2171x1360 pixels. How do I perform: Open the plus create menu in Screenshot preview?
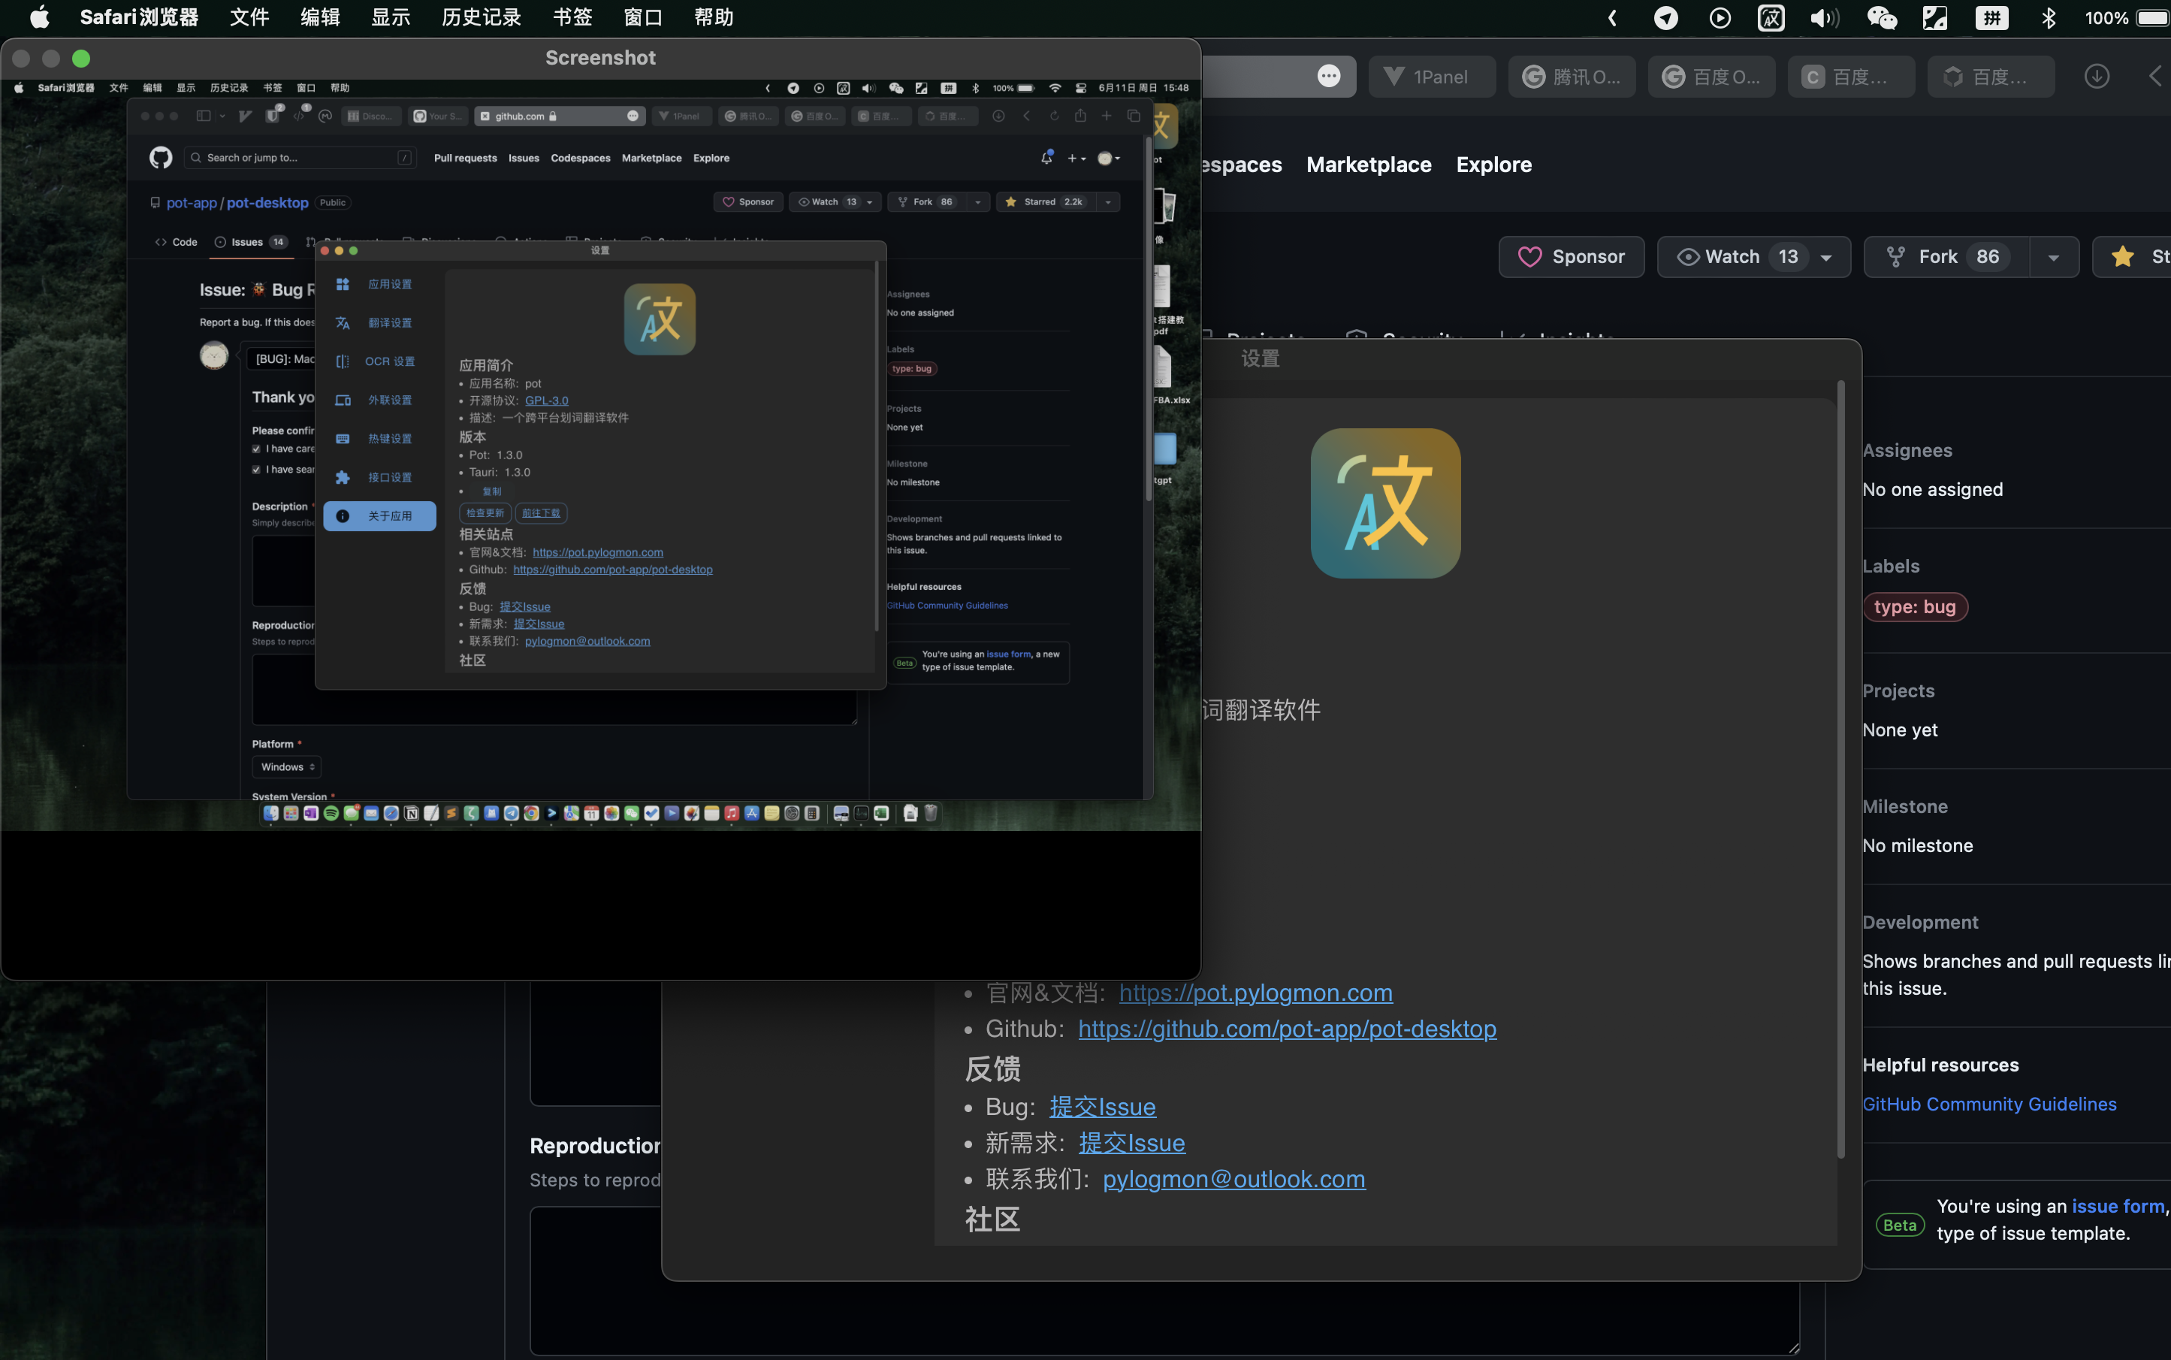coord(1076,159)
